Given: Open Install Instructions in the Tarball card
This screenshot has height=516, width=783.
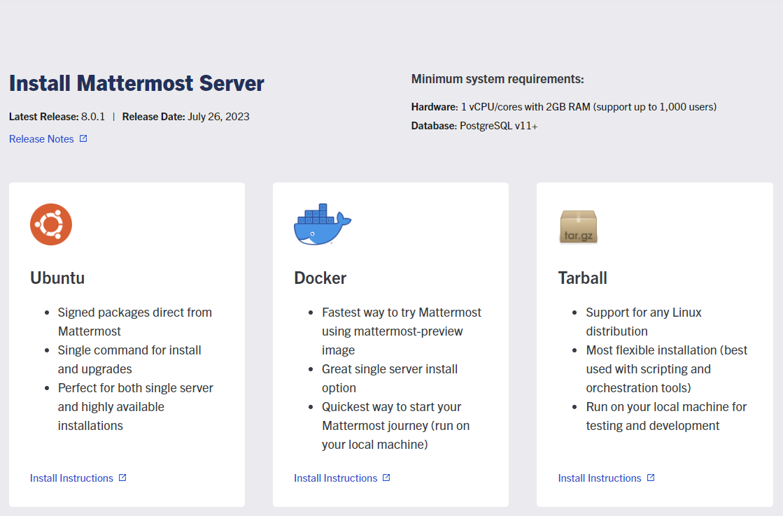Looking at the screenshot, I should [x=599, y=478].
